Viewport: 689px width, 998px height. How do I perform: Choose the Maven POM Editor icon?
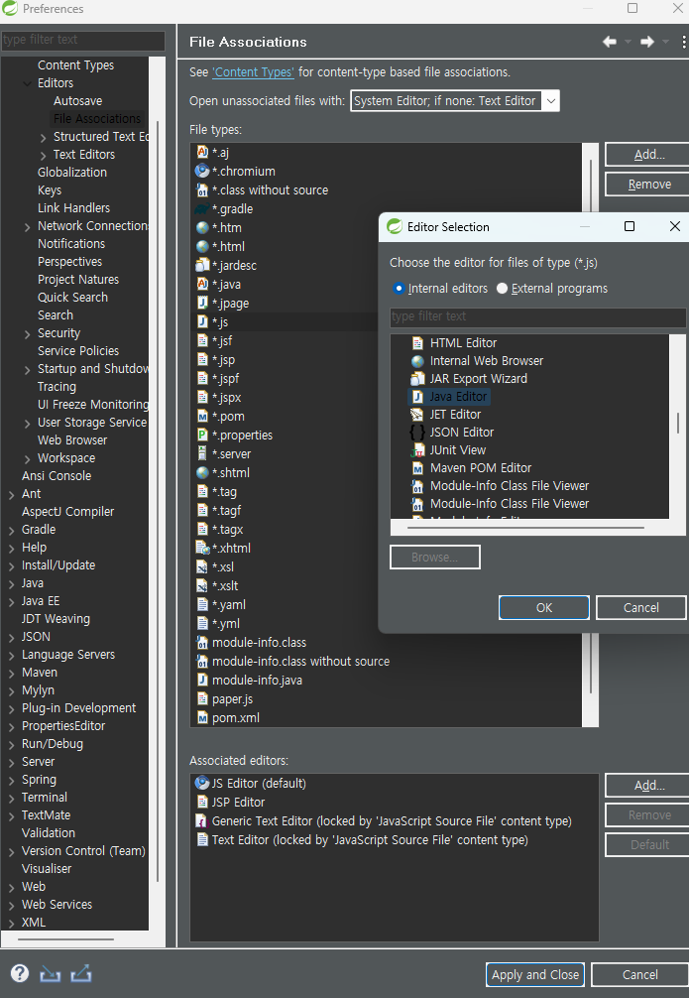(x=417, y=468)
